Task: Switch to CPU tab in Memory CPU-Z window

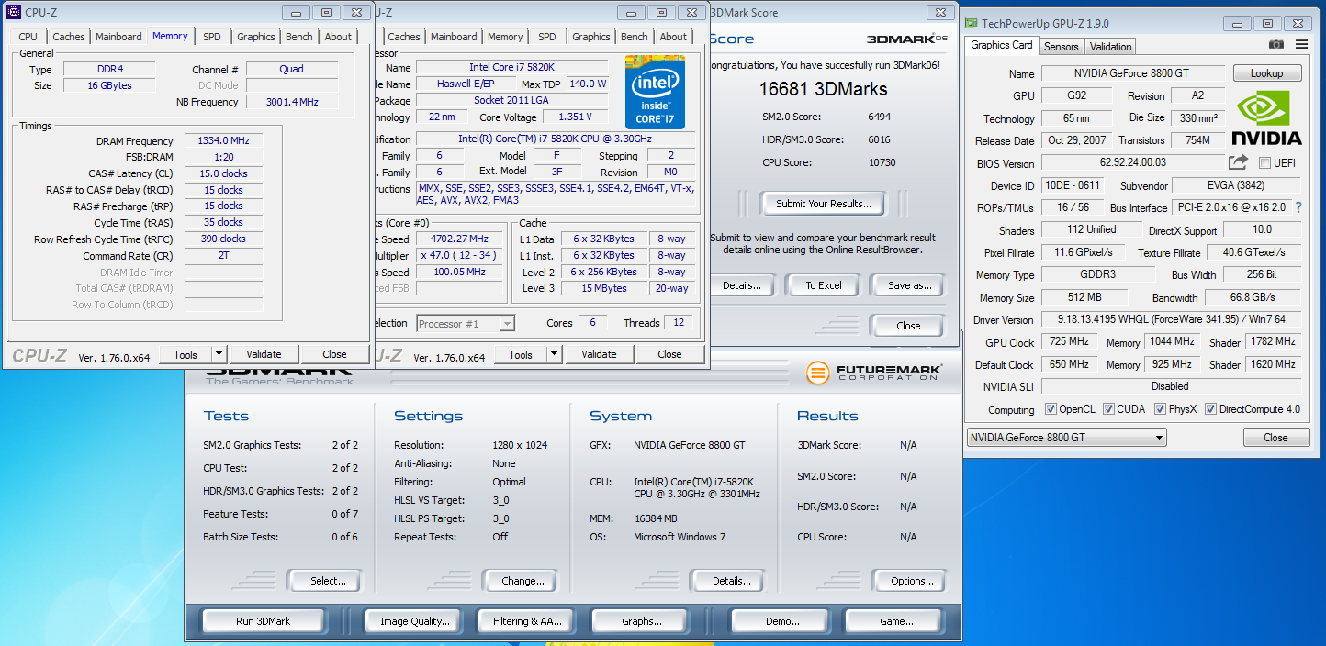Action: pyautogui.click(x=28, y=37)
